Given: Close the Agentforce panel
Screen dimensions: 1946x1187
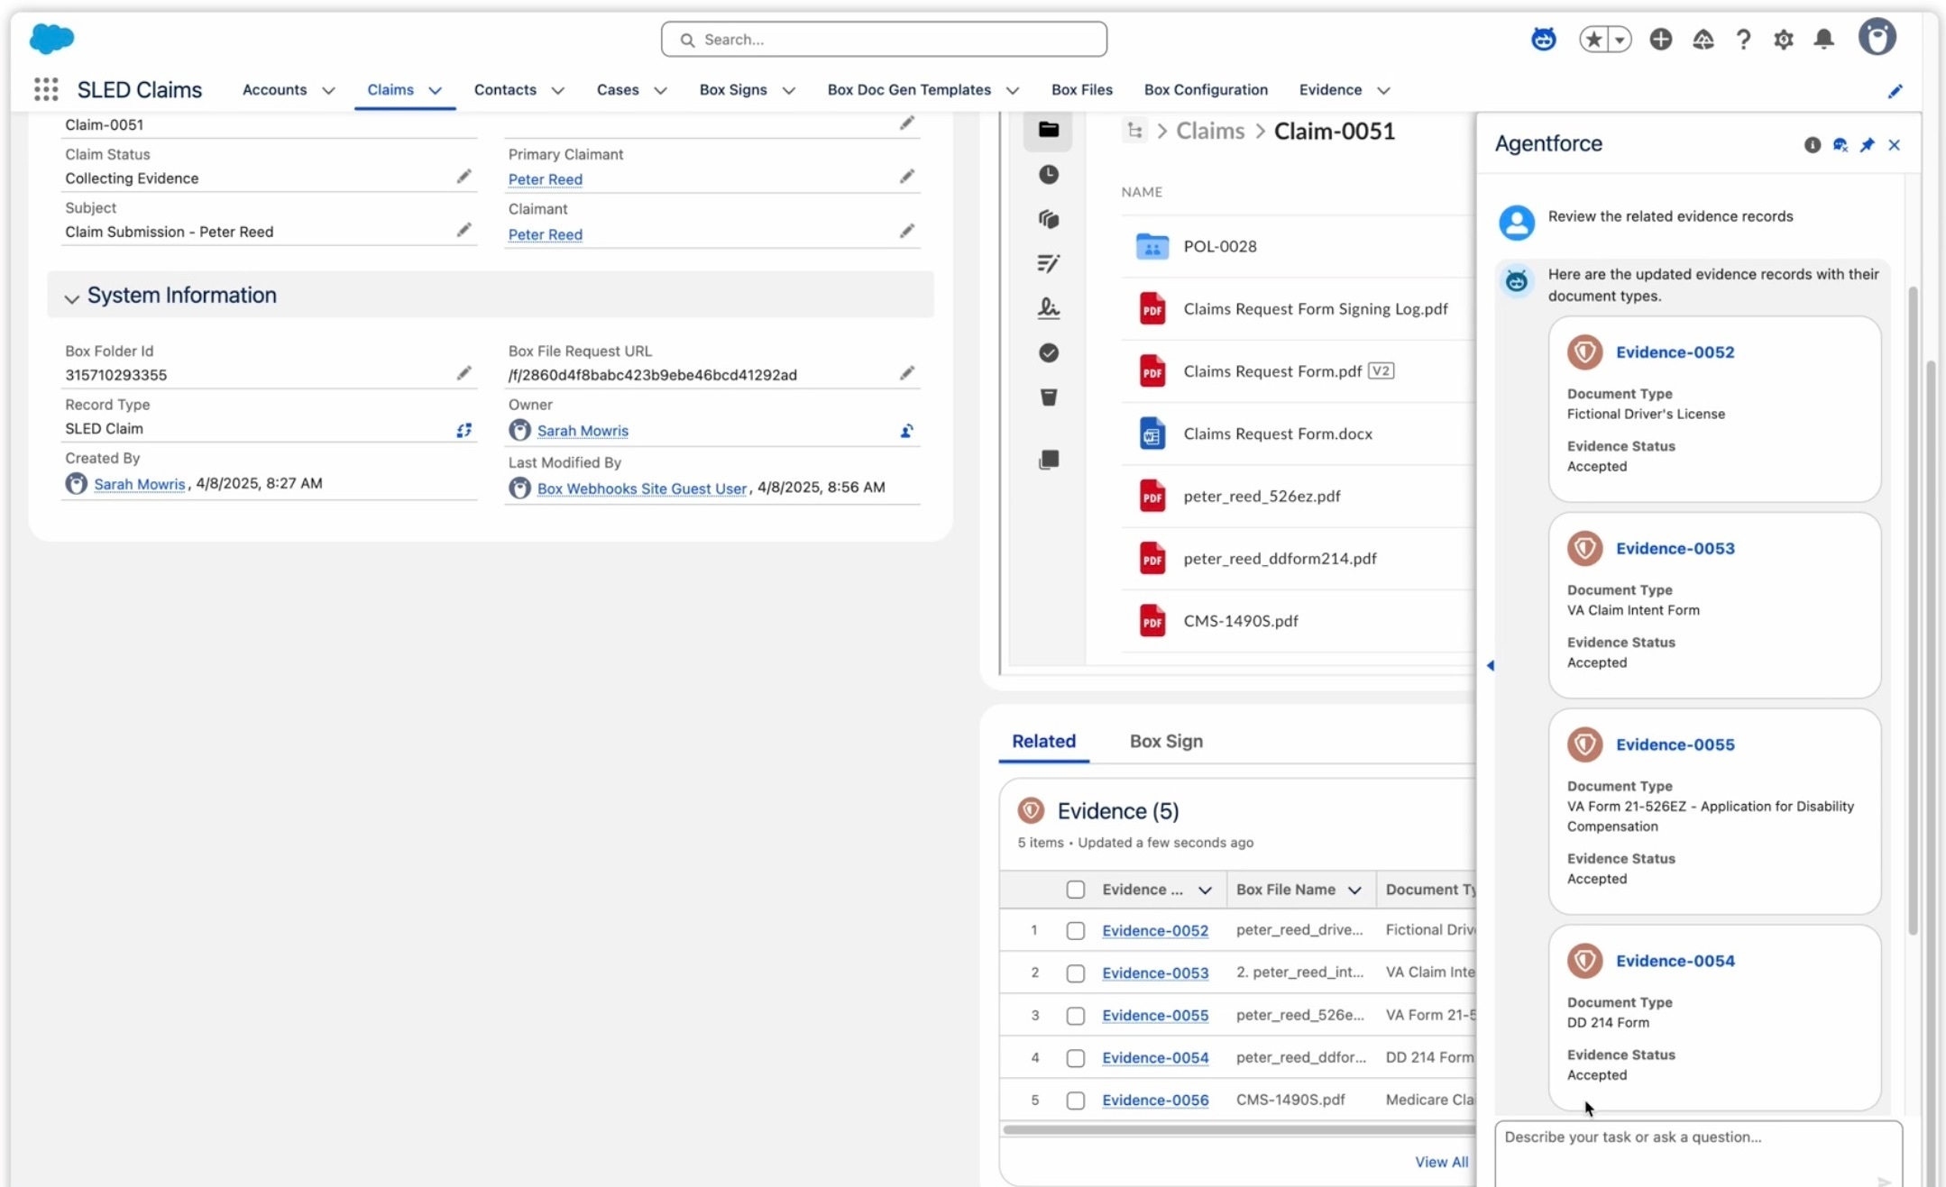Looking at the screenshot, I should pyautogui.click(x=1894, y=144).
